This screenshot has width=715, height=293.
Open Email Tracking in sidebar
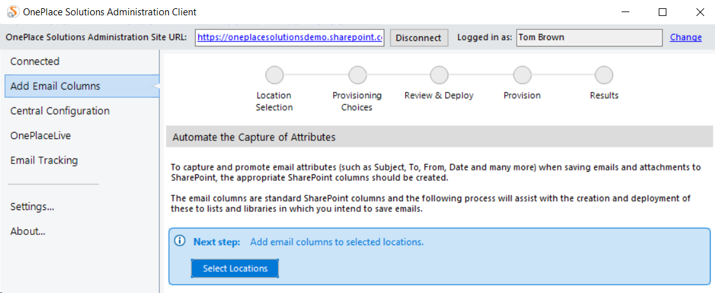click(43, 160)
